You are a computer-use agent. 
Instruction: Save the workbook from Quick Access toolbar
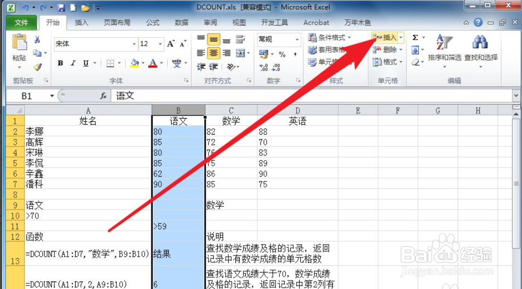tap(61, 8)
